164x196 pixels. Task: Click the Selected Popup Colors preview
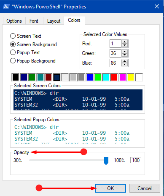coord(78,133)
